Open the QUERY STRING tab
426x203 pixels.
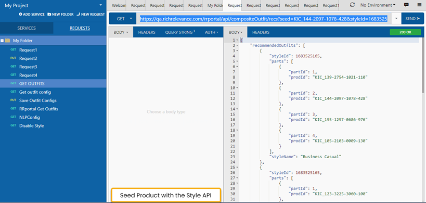click(x=180, y=32)
